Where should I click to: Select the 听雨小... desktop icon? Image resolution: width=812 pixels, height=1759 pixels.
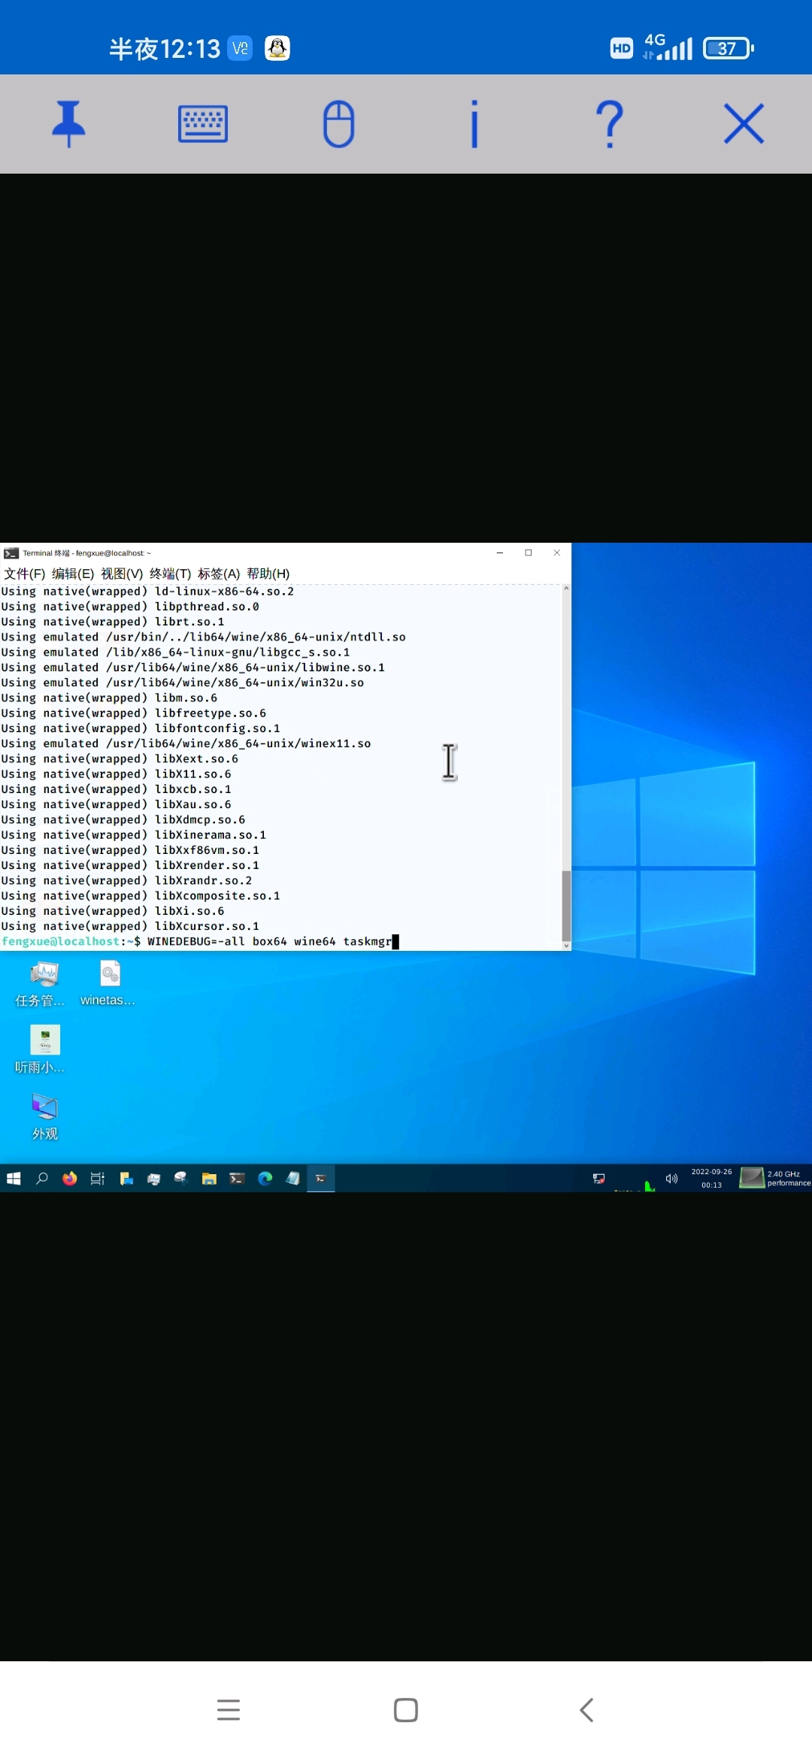tap(41, 1050)
